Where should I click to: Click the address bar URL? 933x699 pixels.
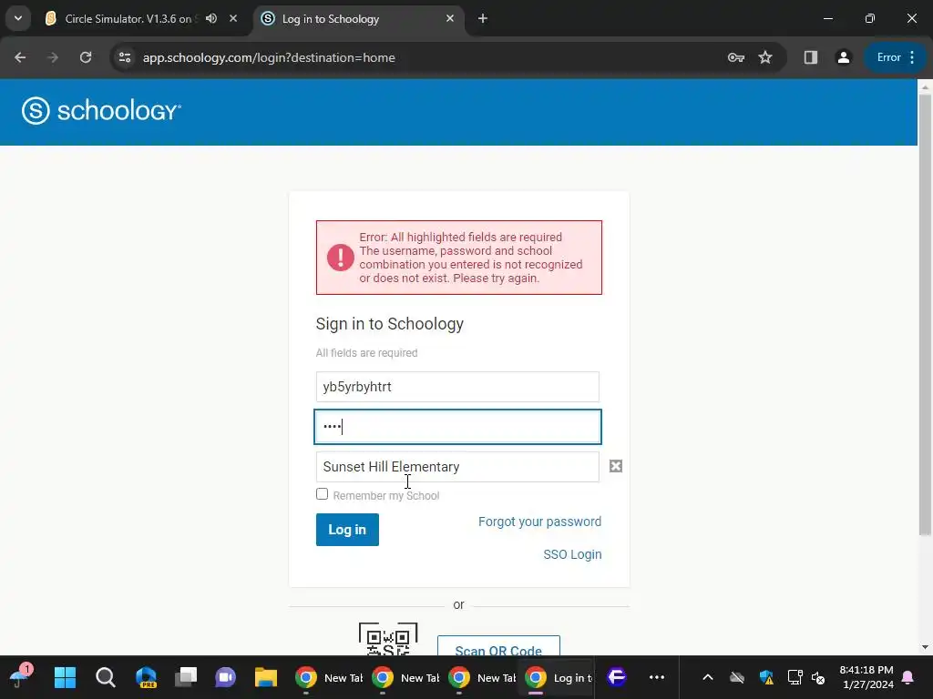(269, 57)
